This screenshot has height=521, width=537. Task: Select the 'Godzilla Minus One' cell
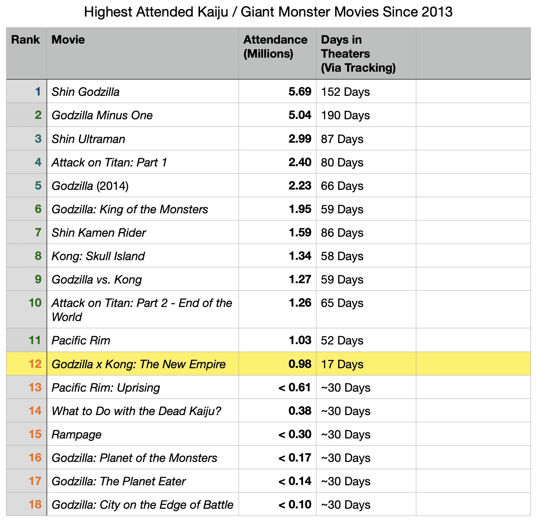143,115
